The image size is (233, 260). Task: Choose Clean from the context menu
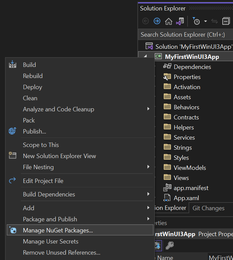30,98
